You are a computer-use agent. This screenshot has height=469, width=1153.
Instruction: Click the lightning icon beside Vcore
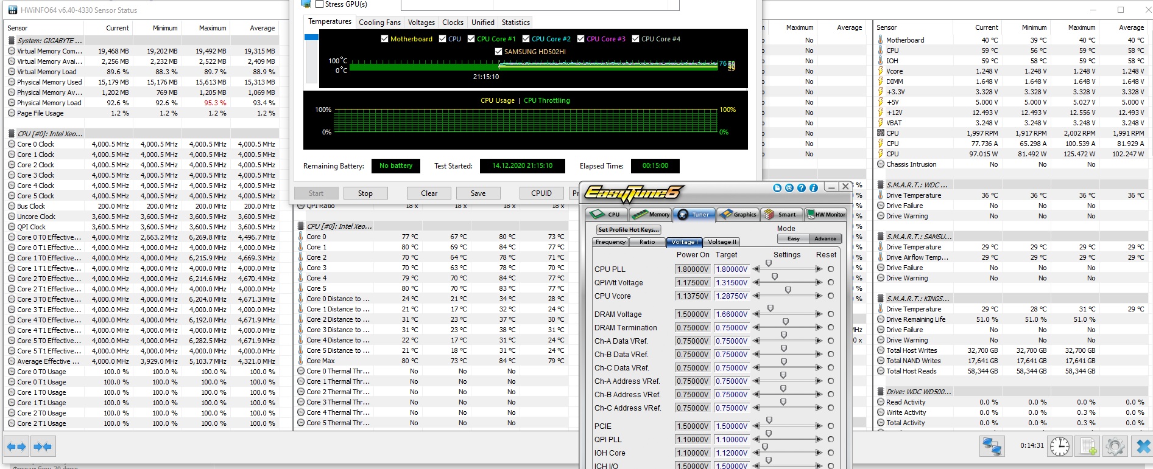pyautogui.click(x=881, y=71)
